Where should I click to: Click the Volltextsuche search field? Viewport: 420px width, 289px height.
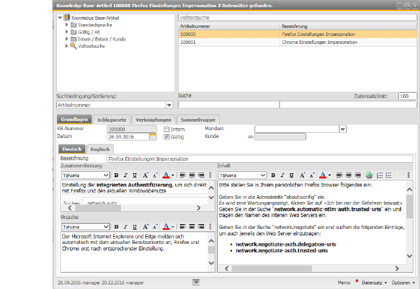click(297, 18)
